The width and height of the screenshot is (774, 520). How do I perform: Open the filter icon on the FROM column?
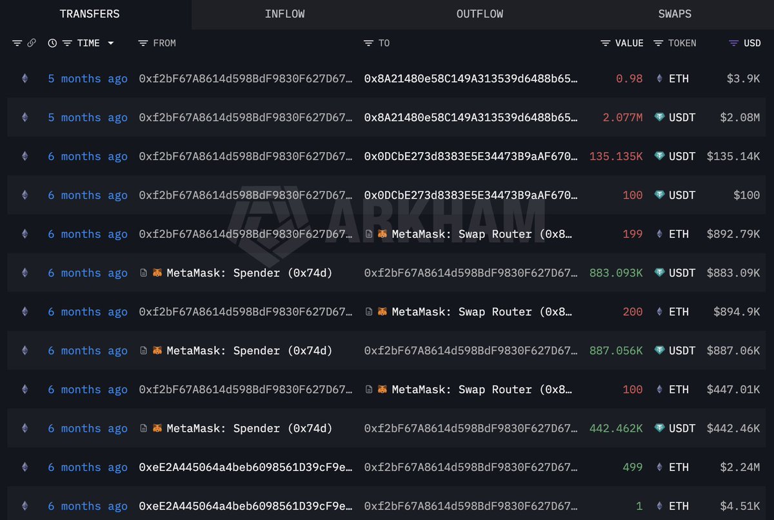(x=143, y=43)
